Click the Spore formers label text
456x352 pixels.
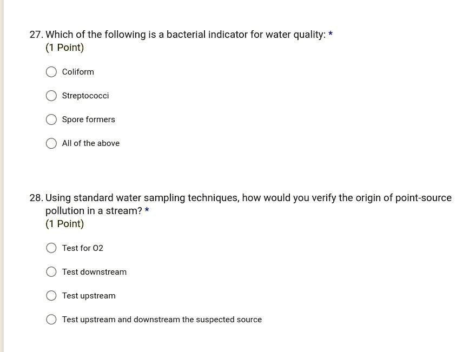[88, 119]
